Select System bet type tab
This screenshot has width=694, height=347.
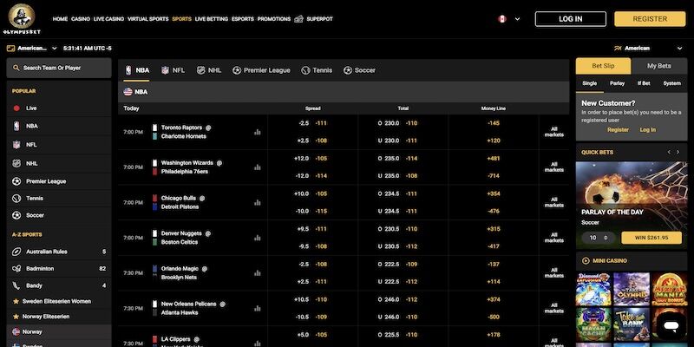[671, 83]
